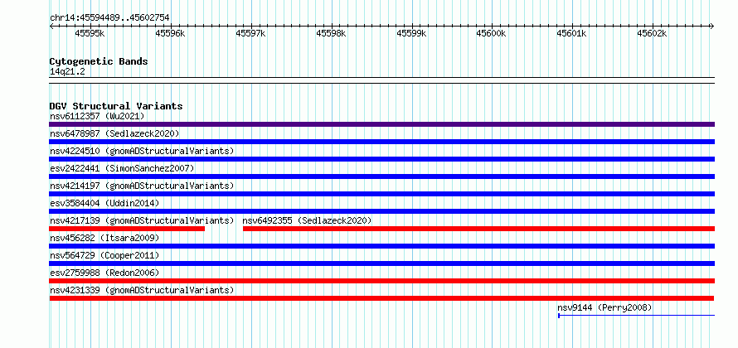Open nsv4231339 (gnomADStructuralVariants) label
Viewport: 738px width, 348px height.
[142, 290]
